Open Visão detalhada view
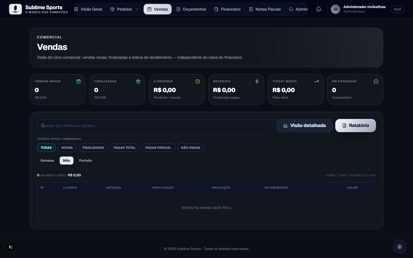This screenshot has height=258, width=413. tap(305, 126)
